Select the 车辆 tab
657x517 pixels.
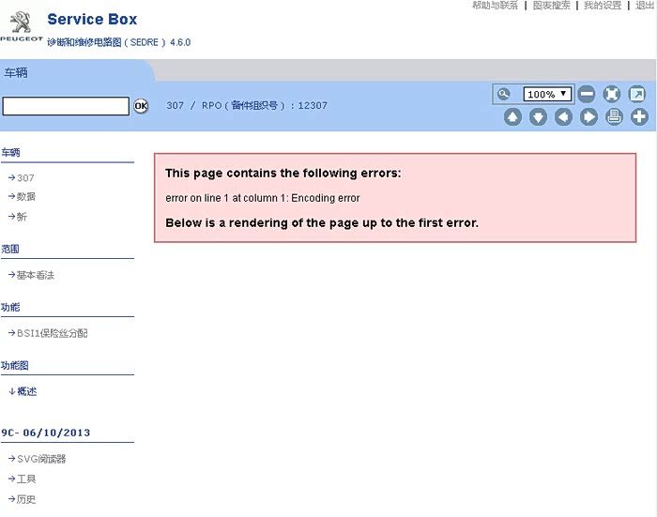[x=16, y=72]
